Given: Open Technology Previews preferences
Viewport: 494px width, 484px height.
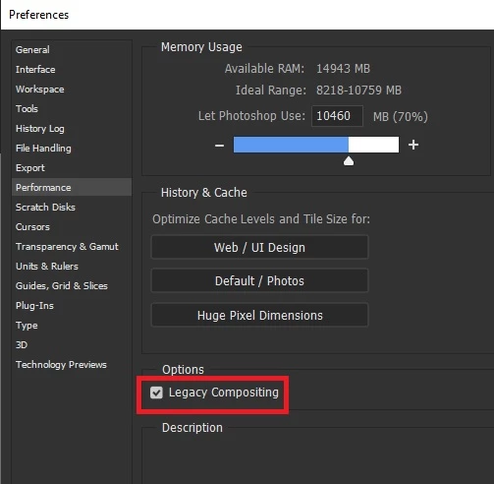Looking at the screenshot, I should coord(61,365).
